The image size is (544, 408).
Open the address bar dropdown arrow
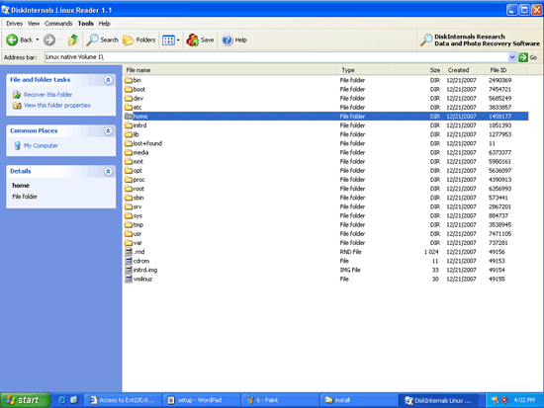tap(512, 57)
